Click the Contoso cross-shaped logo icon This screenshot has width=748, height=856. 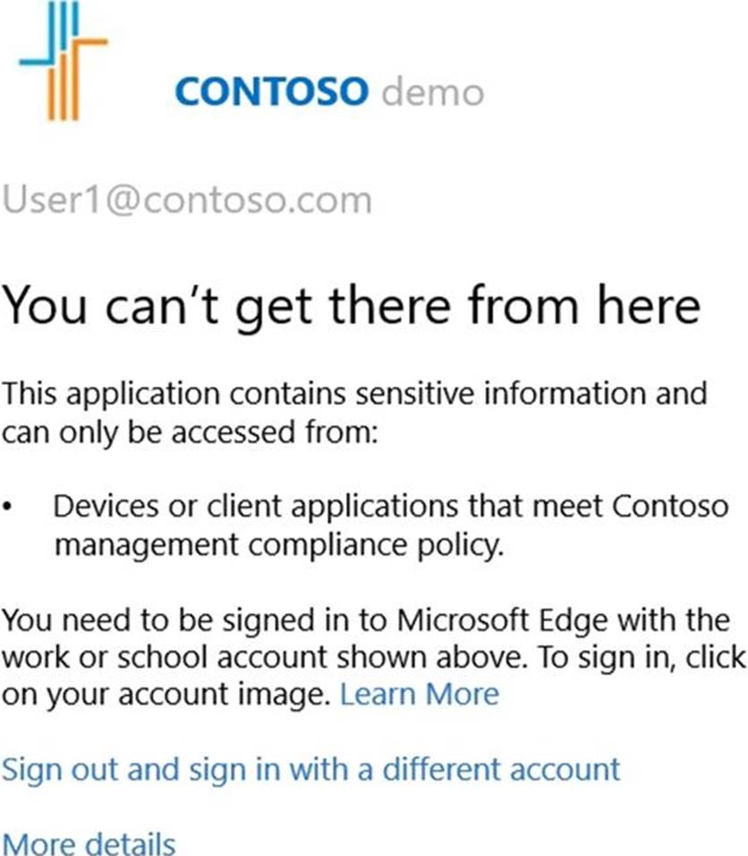coord(63,61)
